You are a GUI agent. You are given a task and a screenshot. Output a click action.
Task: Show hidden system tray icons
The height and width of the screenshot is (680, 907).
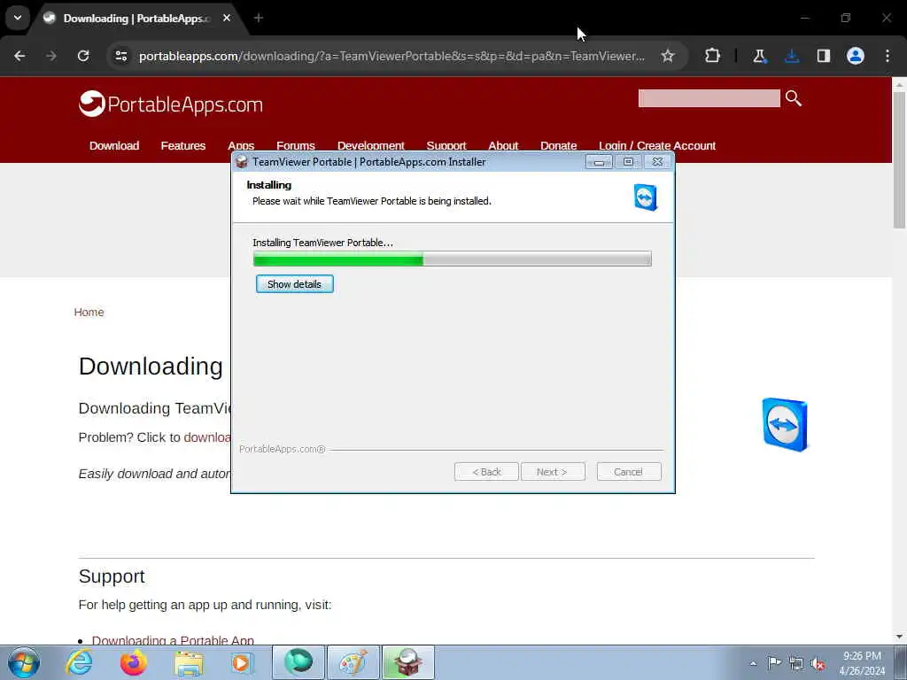(753, 663)
